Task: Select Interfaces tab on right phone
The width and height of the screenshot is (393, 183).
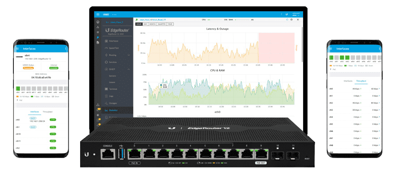Action: tap(348, 81)
